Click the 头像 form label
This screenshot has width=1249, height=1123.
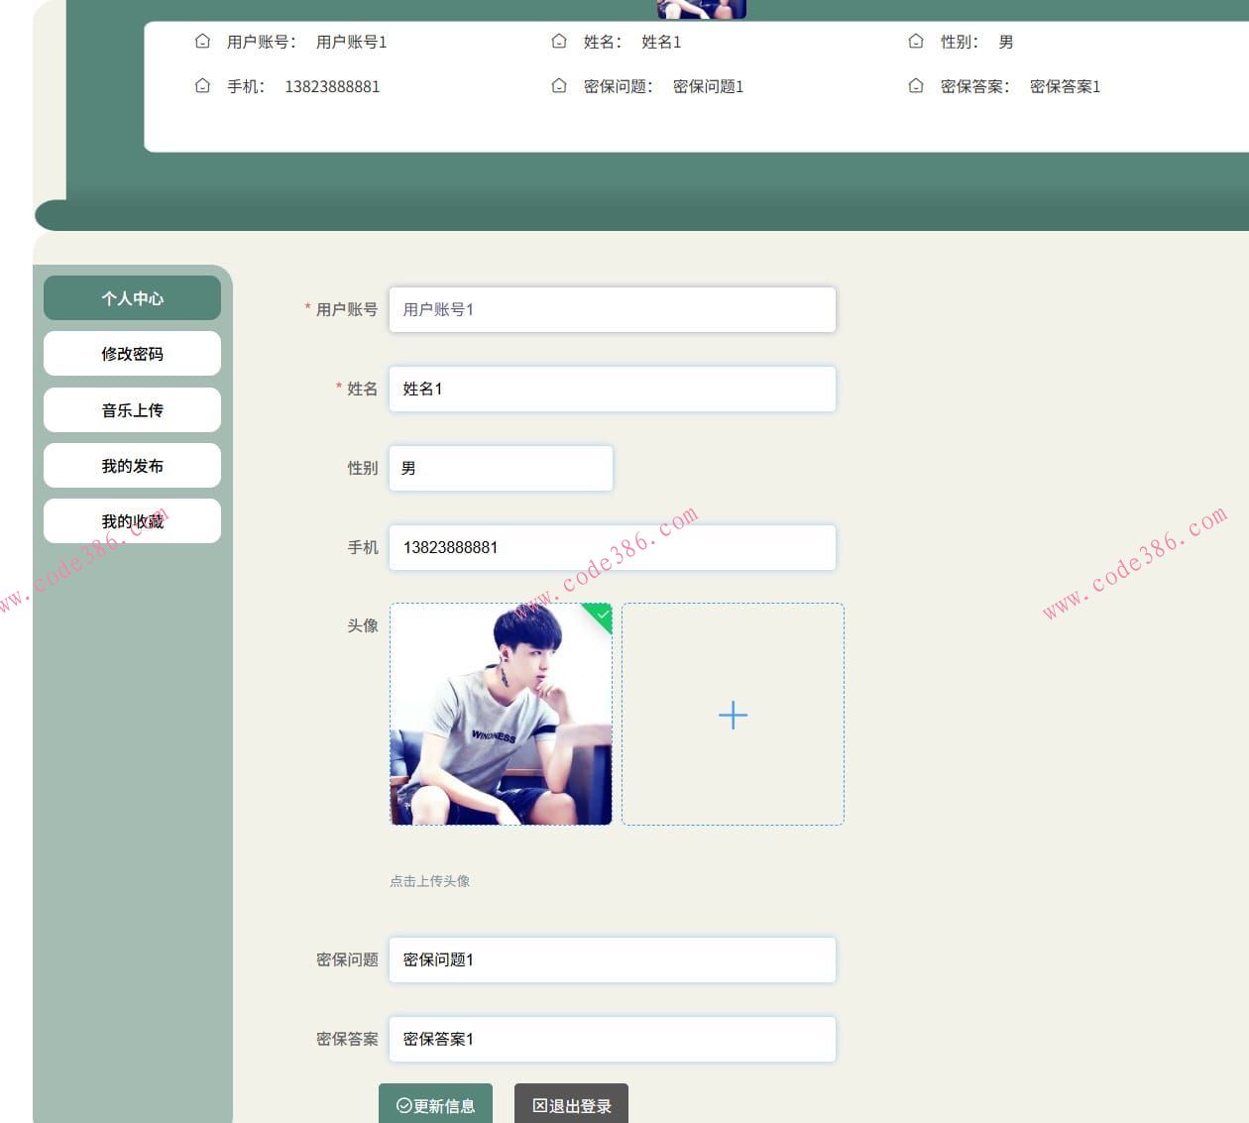362,625
